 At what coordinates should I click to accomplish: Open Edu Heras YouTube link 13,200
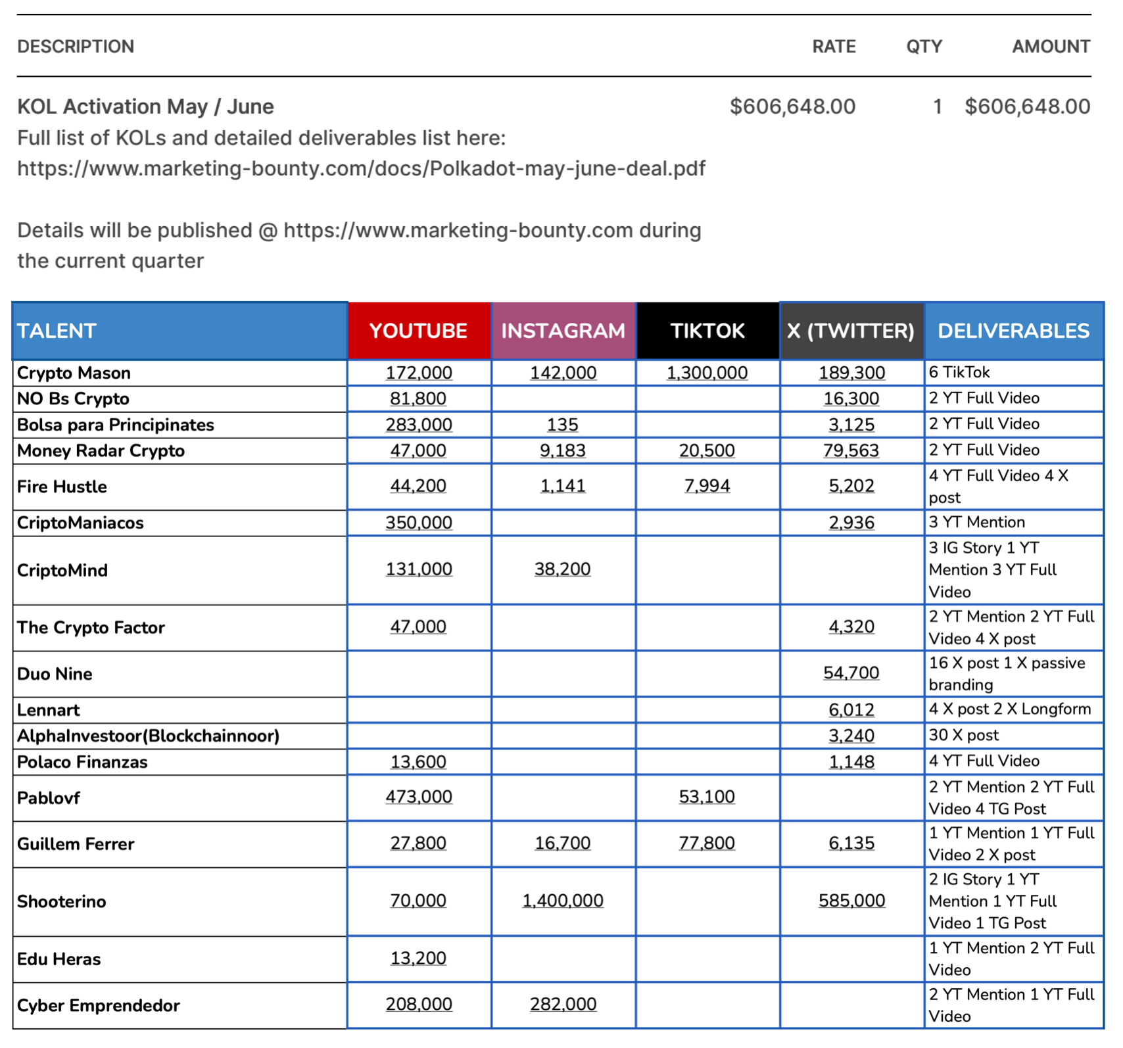(418, 959)
